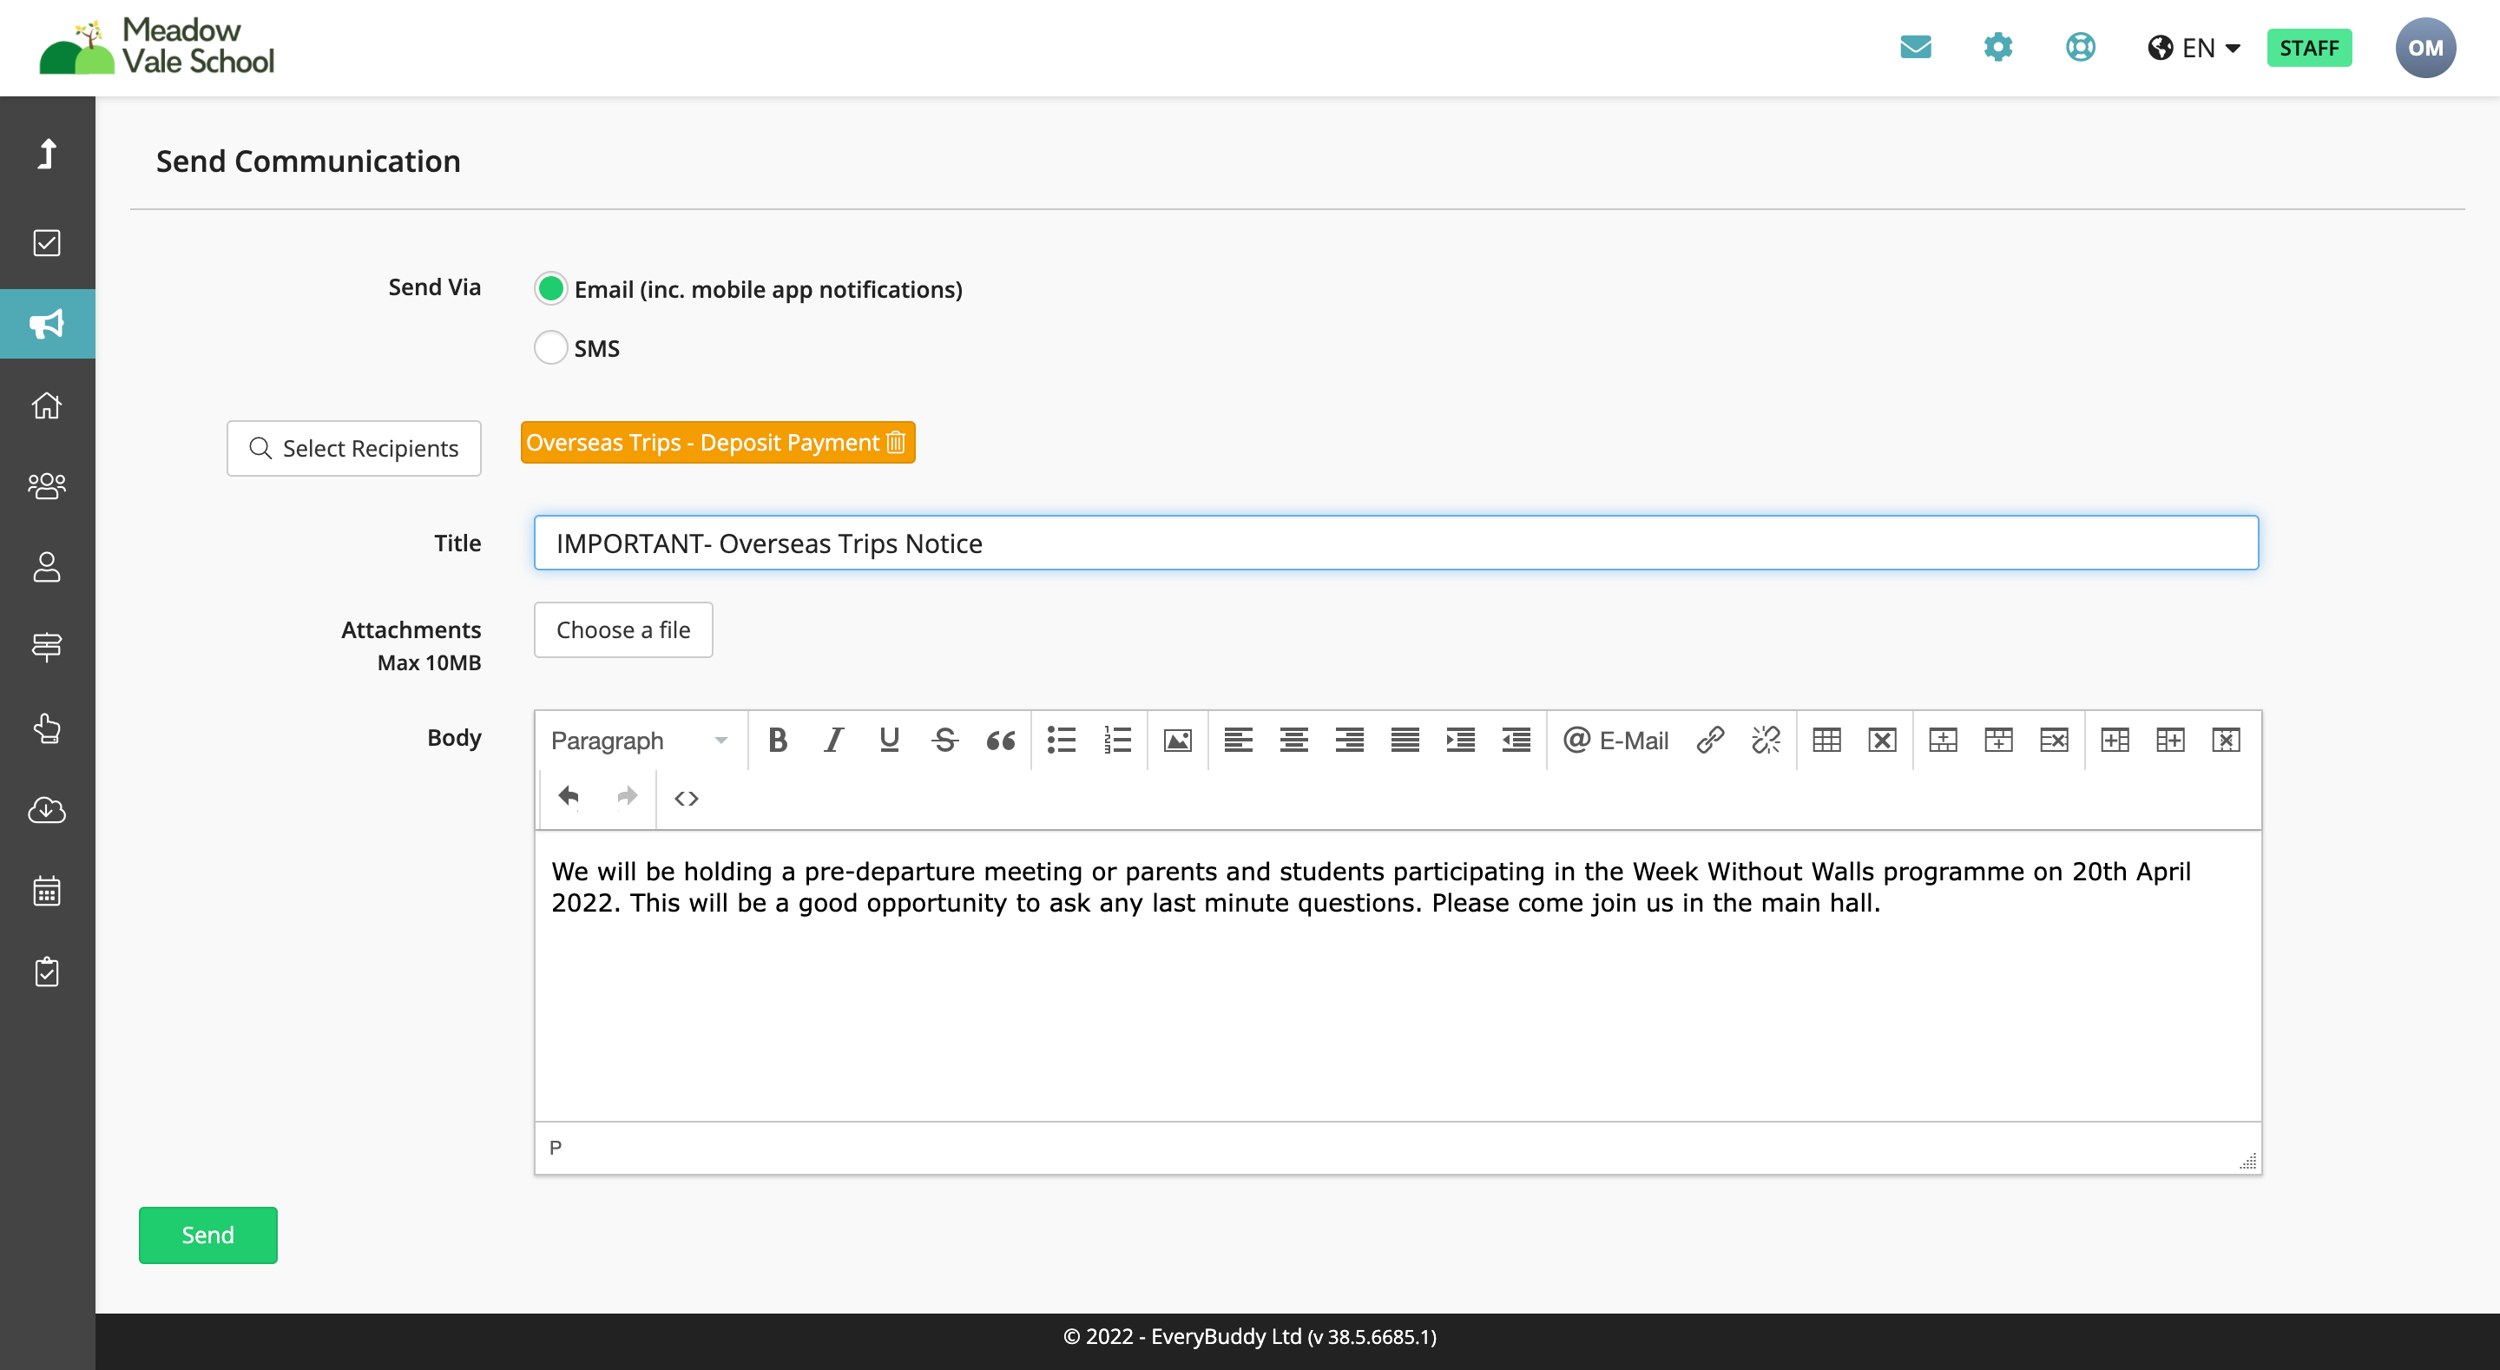Open the megaphone communications sidebar icon
This screenshot has width=2500, height=1370.
[47, 323]
